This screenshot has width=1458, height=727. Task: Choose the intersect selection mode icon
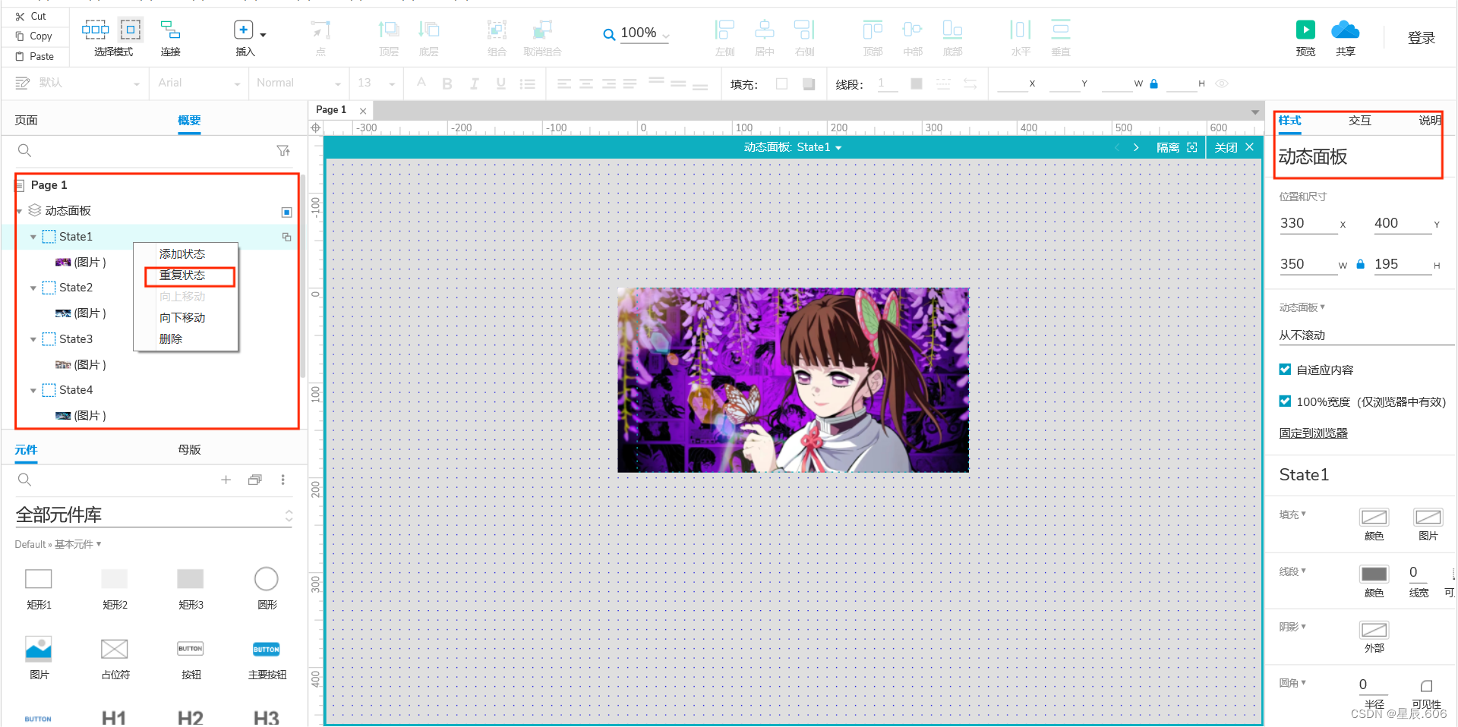95,30
